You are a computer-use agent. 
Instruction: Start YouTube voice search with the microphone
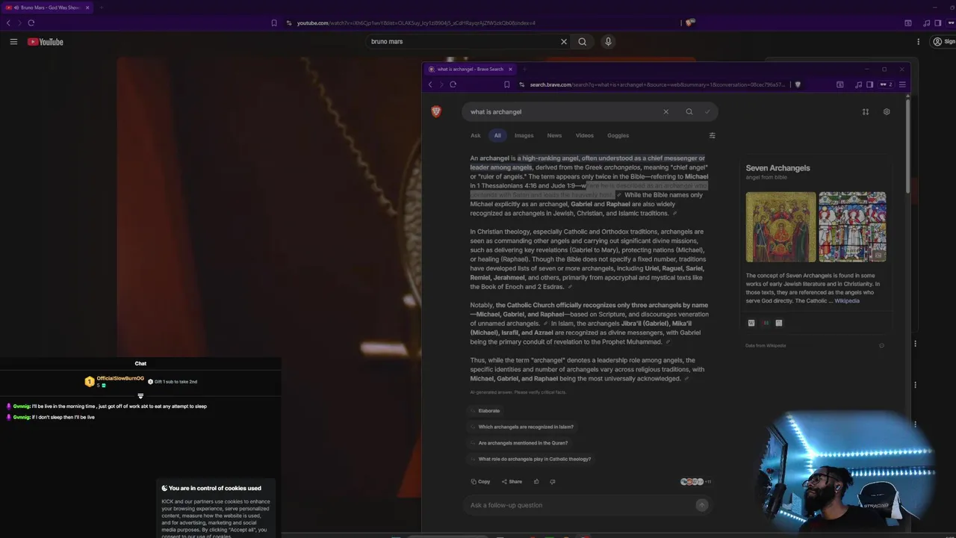tap(608, 42)
